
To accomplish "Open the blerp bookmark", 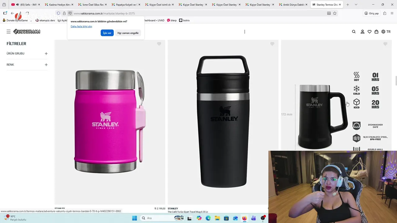I will [x=172, y=20].
